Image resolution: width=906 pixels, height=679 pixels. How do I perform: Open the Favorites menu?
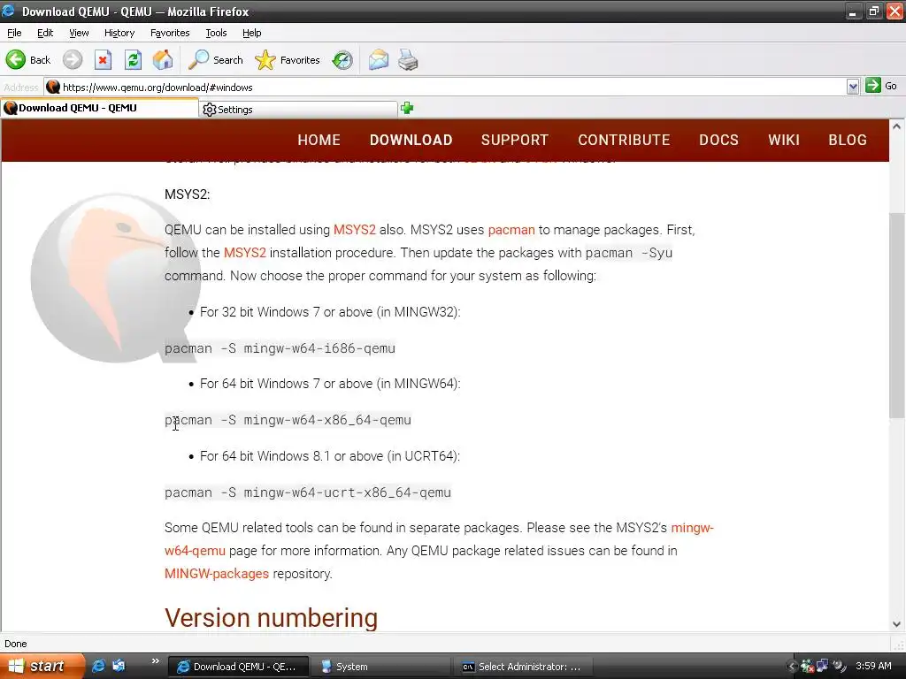(170, 33)
